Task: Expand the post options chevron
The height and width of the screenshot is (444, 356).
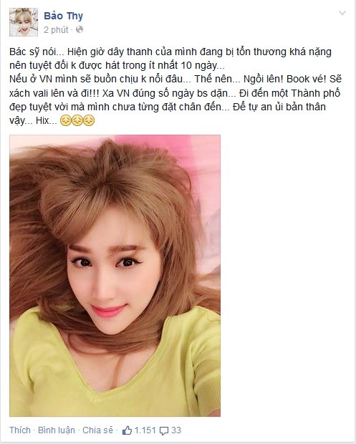Action: (342, 13)
